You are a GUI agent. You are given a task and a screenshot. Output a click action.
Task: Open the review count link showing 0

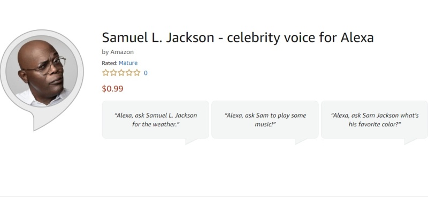(x=146, y=73)
